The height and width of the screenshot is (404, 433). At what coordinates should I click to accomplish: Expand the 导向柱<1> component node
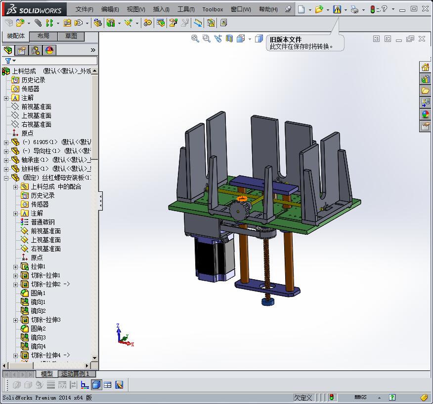click(6, 151)
